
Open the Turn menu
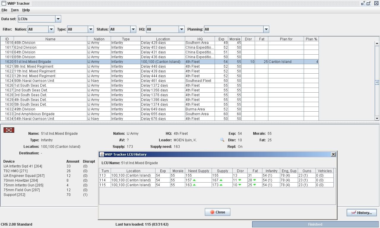click(15, 10)
